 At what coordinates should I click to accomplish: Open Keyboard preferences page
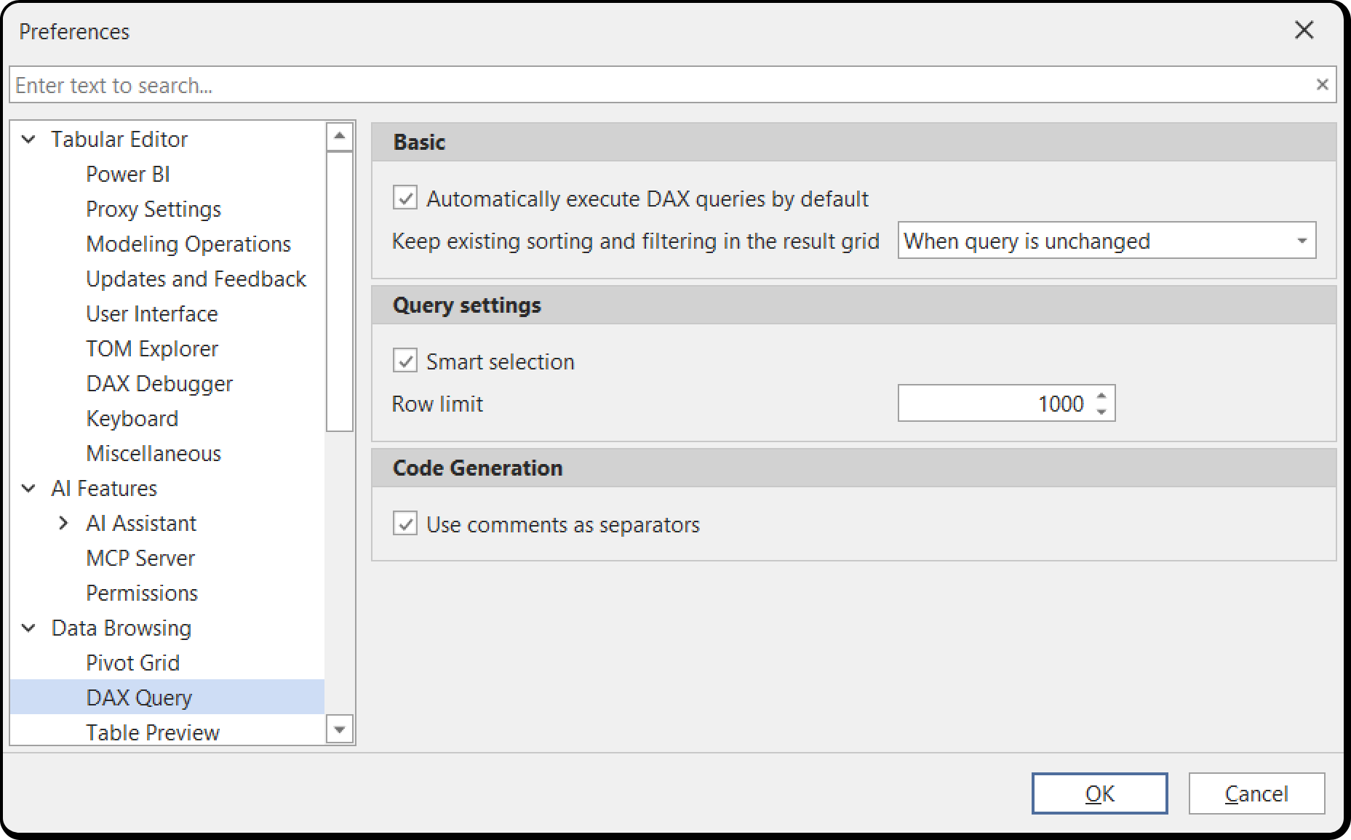coord(132,418)
